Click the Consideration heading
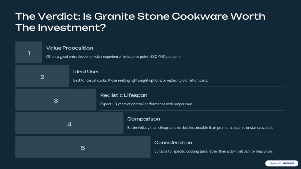The image size is (301, 169). (173, 143)
